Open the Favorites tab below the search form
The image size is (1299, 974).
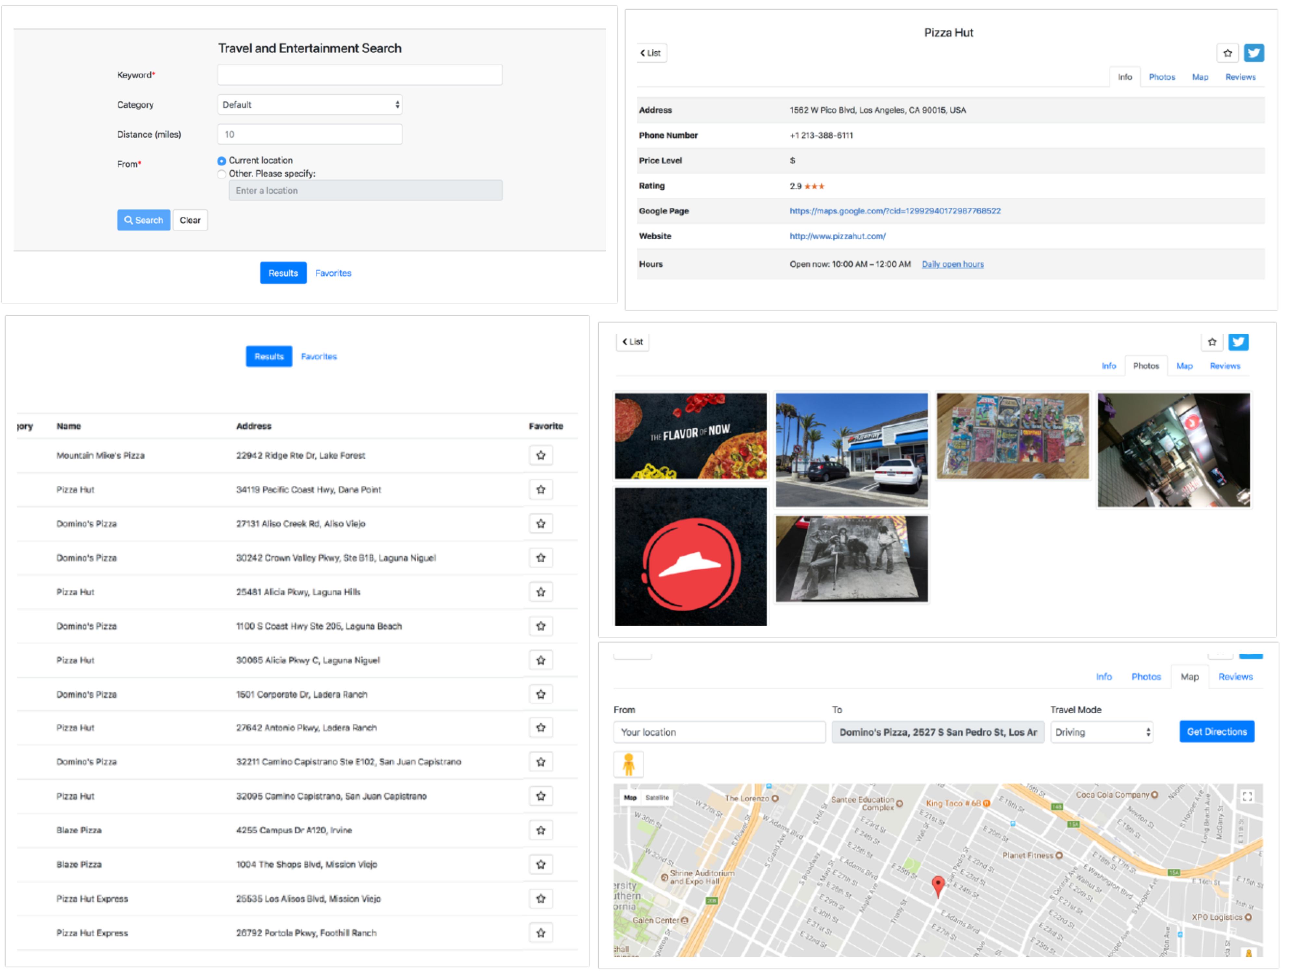(x=333, y=273)
